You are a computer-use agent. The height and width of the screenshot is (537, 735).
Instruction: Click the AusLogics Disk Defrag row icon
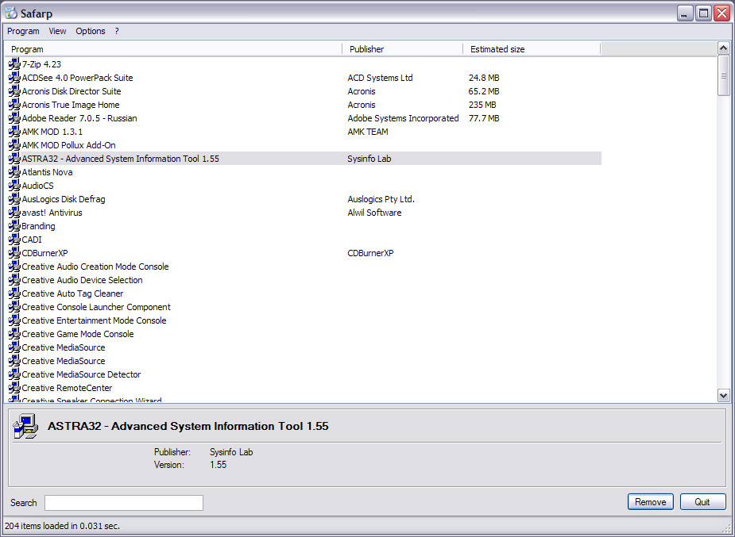14,199
